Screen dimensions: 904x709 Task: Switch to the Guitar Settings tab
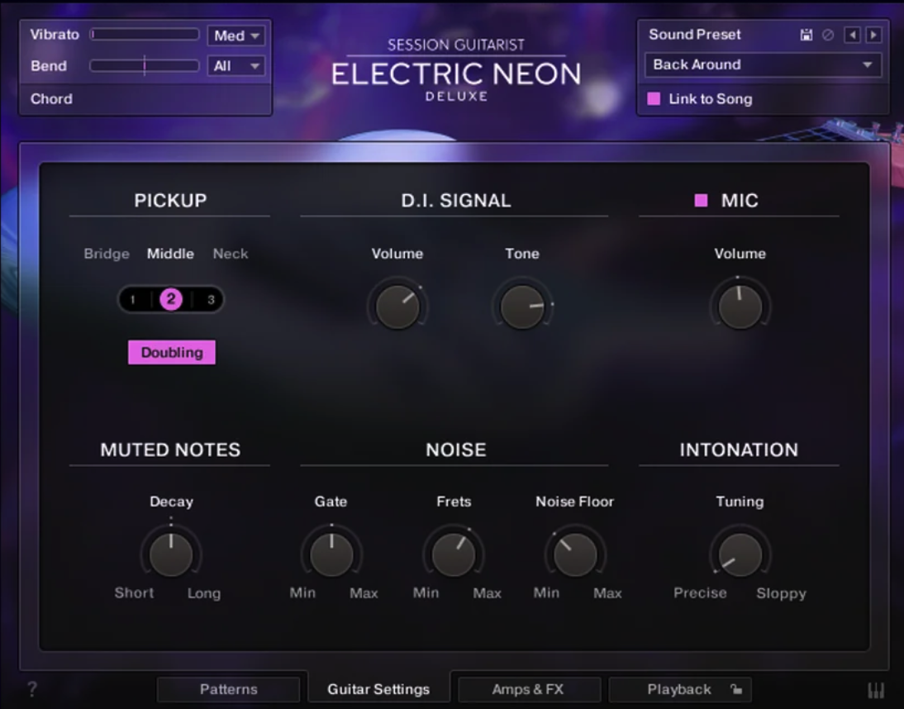coord(378,689)
